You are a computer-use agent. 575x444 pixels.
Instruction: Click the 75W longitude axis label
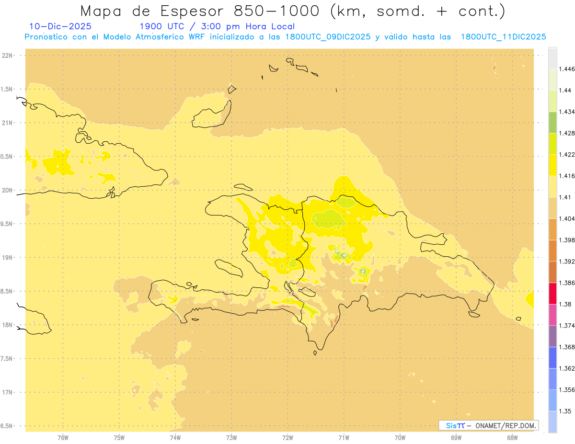click(x=119, y=437)
